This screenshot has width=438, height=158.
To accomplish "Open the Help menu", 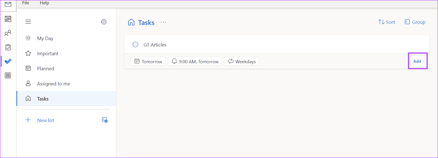I will pyautogui.click(x=44, y=3).
